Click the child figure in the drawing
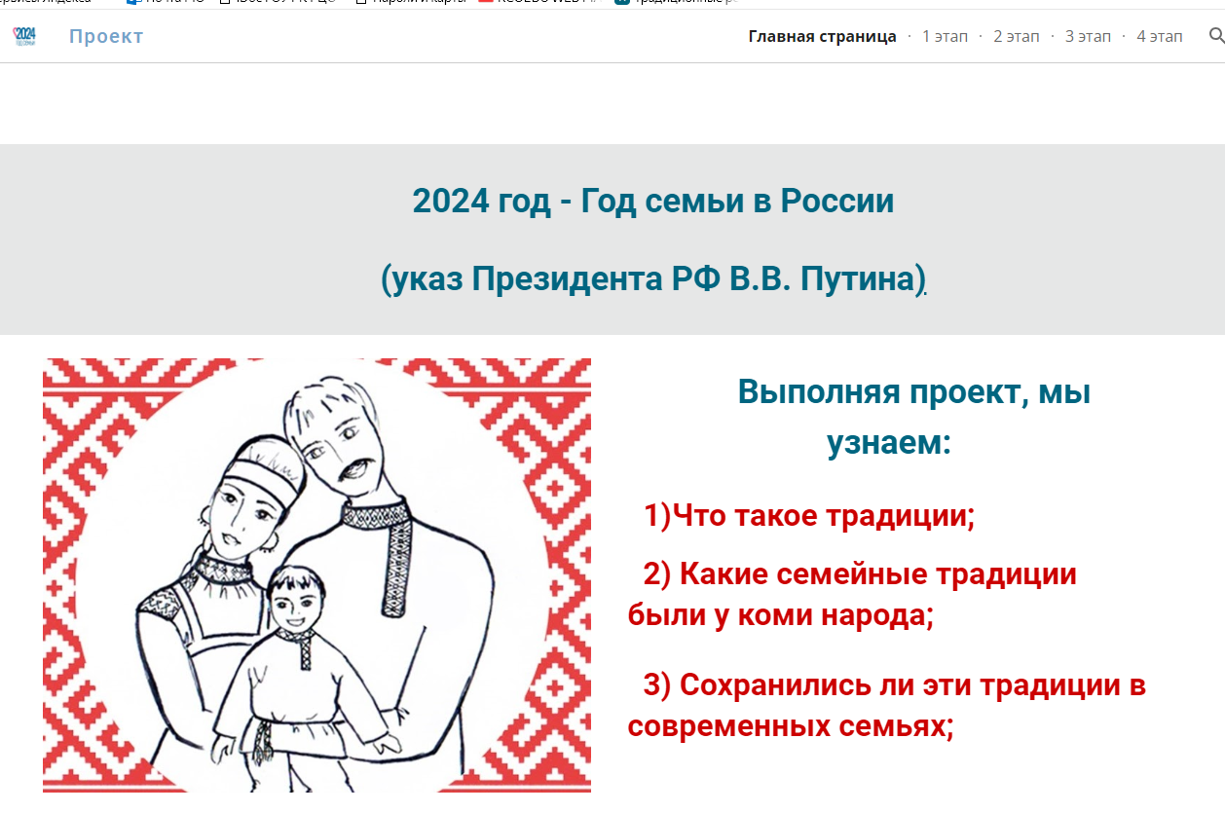Image resolution: width=1225 pixels, height=813 pixels. [x=292, y=672]
